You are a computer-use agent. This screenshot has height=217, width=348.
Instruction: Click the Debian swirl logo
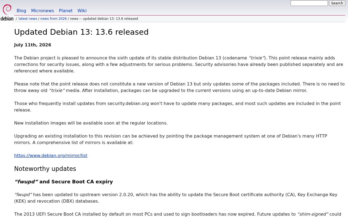[x=7, y=12]
